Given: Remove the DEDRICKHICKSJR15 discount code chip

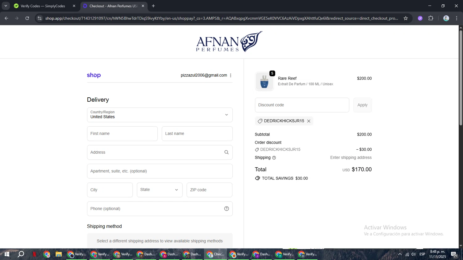Looking at the screenshot, I should 309,121.
